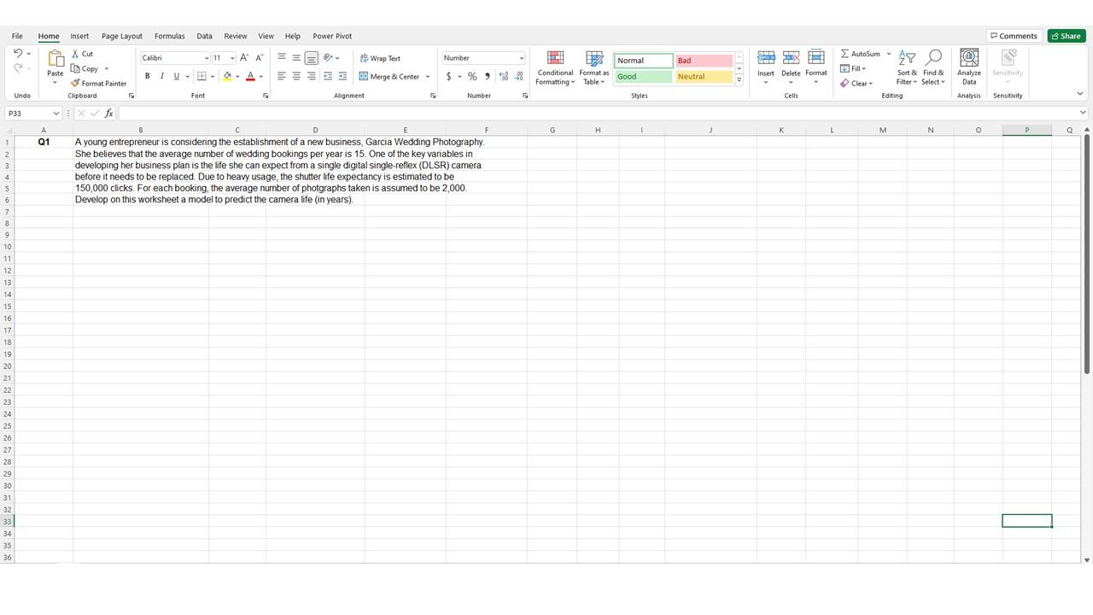Expand the font size dropdown
This screenshot has height=615, width=1093.
[x=232, y=57]
